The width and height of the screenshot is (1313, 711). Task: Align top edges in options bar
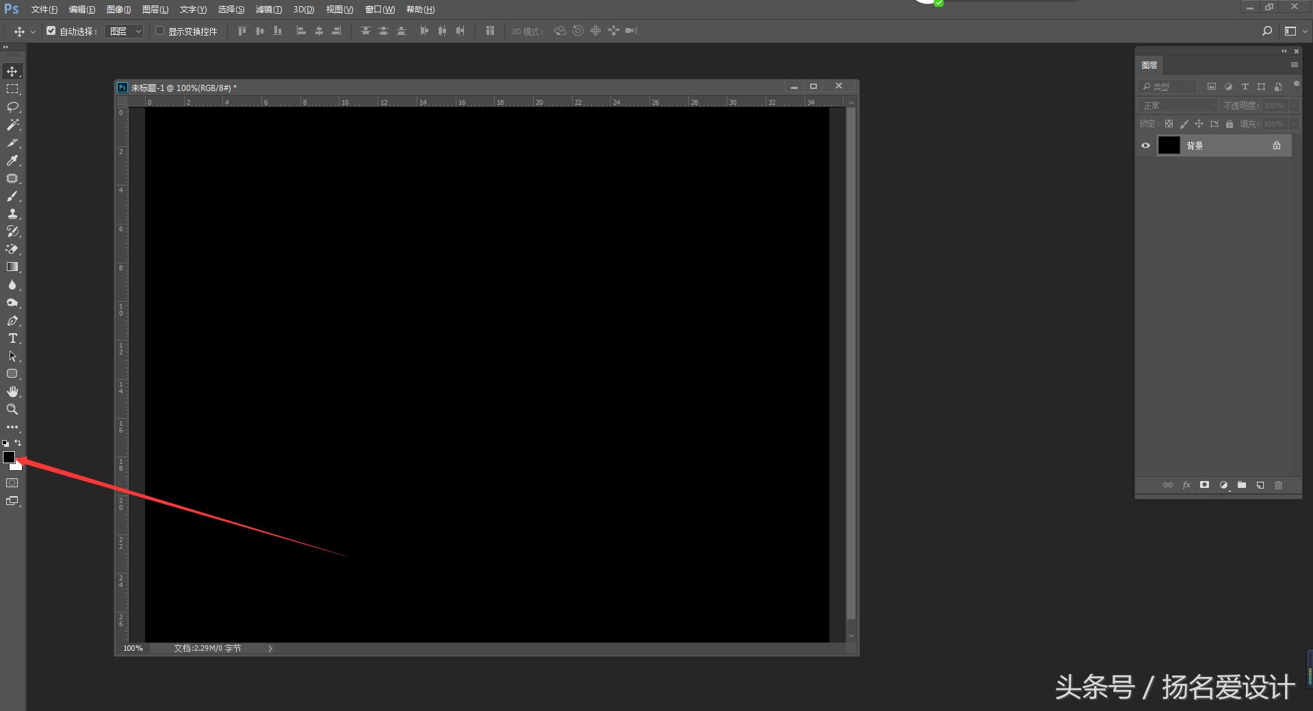[x=242, y=31]
